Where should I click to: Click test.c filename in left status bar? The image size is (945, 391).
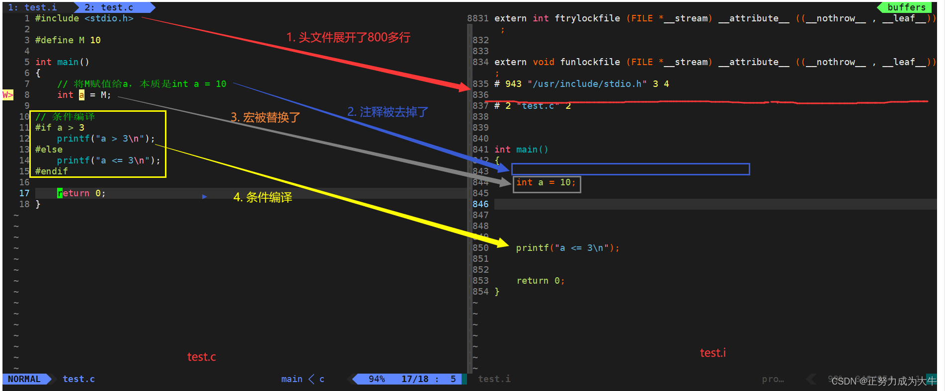point(79,379)
